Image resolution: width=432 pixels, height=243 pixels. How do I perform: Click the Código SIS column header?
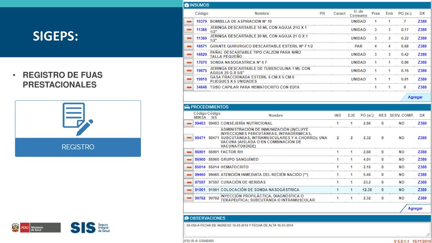214,116
